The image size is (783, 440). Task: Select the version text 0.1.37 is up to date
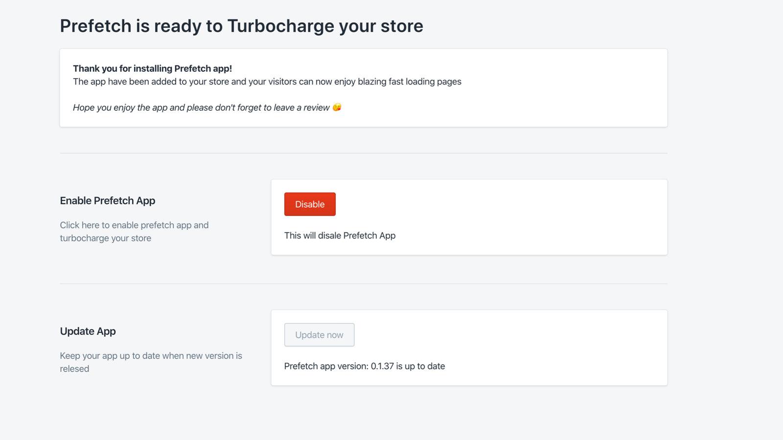point(364,366)
